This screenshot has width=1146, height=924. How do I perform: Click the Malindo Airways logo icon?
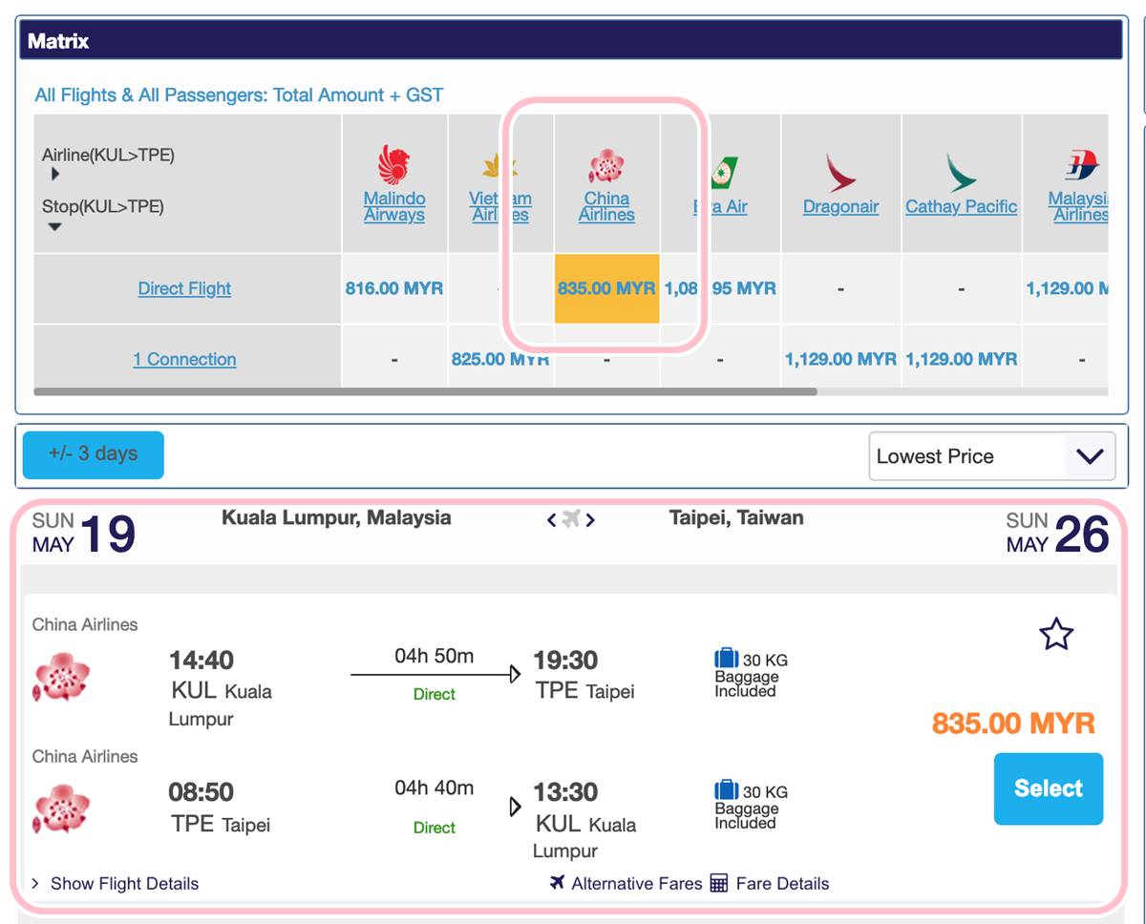click(393, 166)
